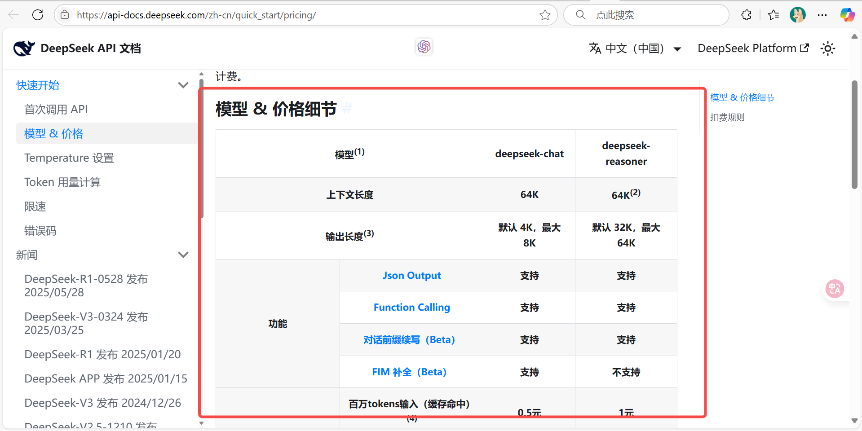
Task: Open DeepSeek-R1-0528 发布 news entry
Action: pos(86,286)
